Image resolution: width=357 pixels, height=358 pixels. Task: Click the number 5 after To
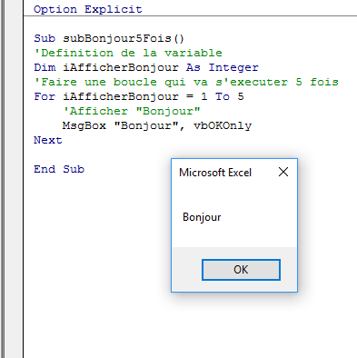point(241,96)
